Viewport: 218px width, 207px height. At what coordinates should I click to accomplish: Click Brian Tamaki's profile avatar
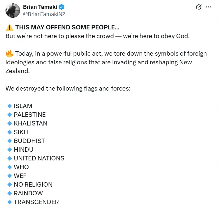click(x=11, y=11)
